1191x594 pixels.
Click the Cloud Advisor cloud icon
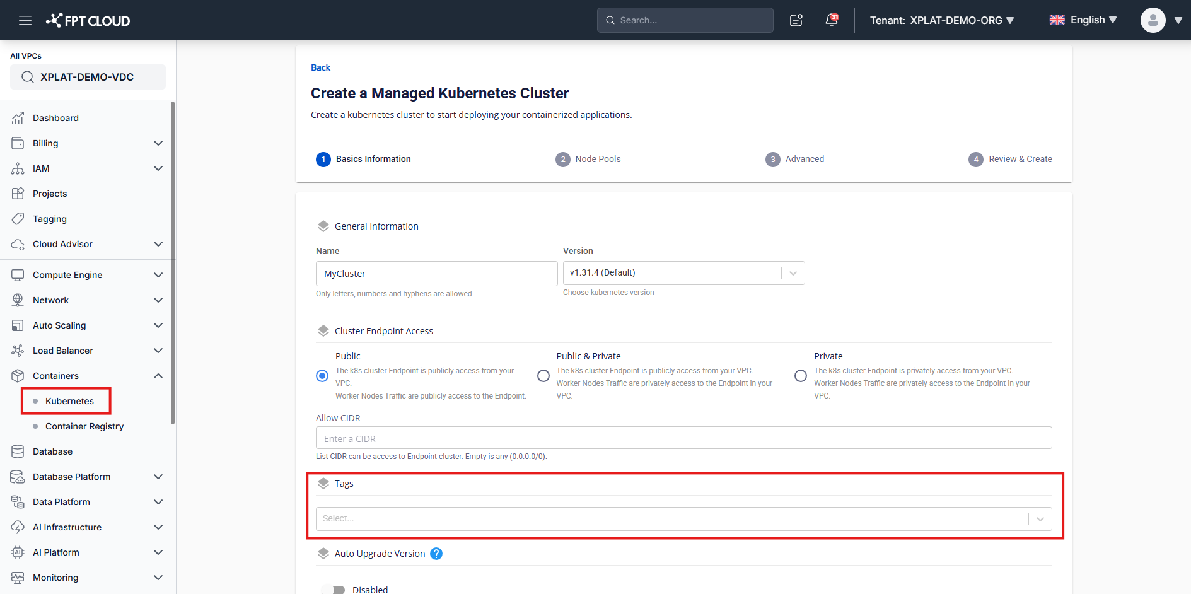pyautogui.click(x=18, y=244)
